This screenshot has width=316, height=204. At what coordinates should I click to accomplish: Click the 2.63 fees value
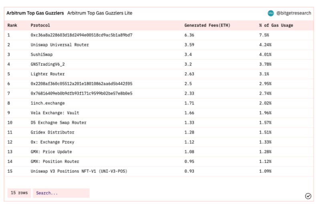click(x=189, y=74)
